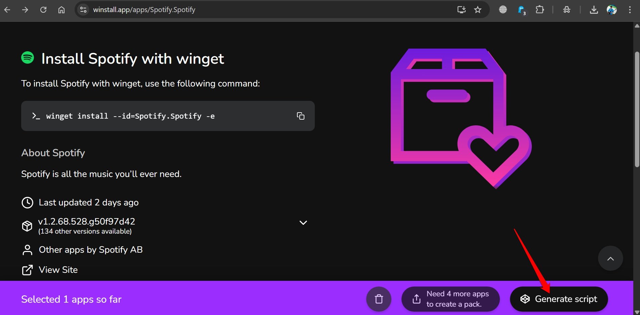The width and height of the screenshot is (640, 315).
Task: Click Need 4 more apps pack button
Action: [451, 299]
